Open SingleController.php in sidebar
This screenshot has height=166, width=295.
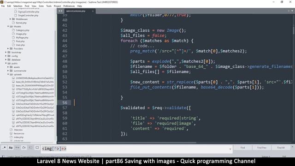pos(28,15)
